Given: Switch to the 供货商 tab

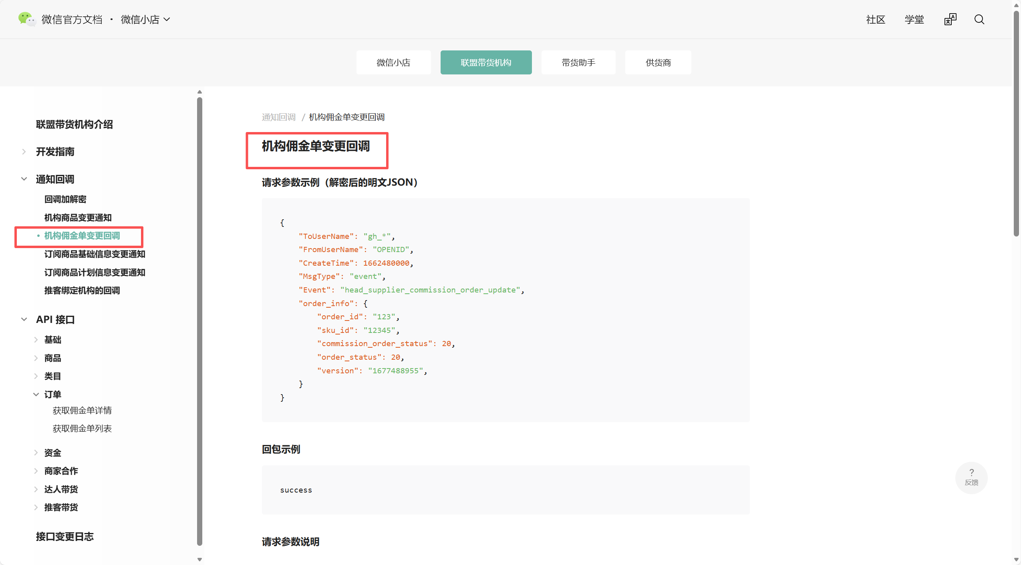Looking at the screenshot, I should pyautogui.click(x=658, y=62).
